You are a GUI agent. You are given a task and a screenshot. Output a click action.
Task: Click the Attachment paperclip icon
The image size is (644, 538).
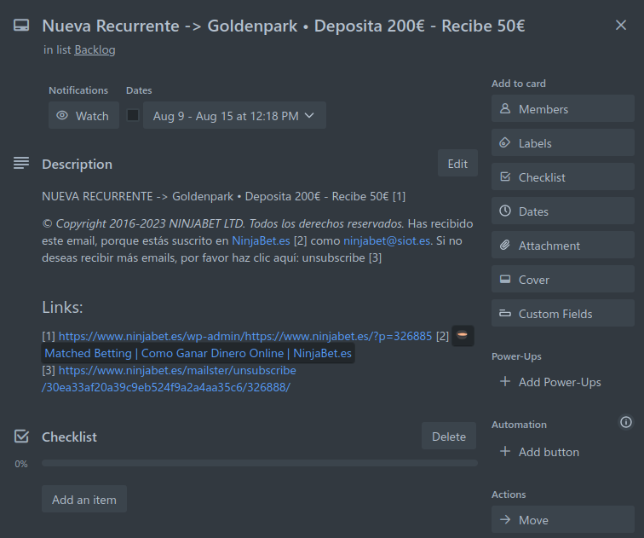click(x=505, y=245)
